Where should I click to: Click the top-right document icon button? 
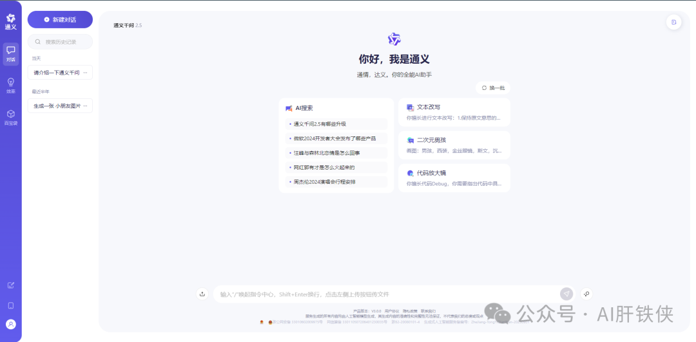[674, 22]
